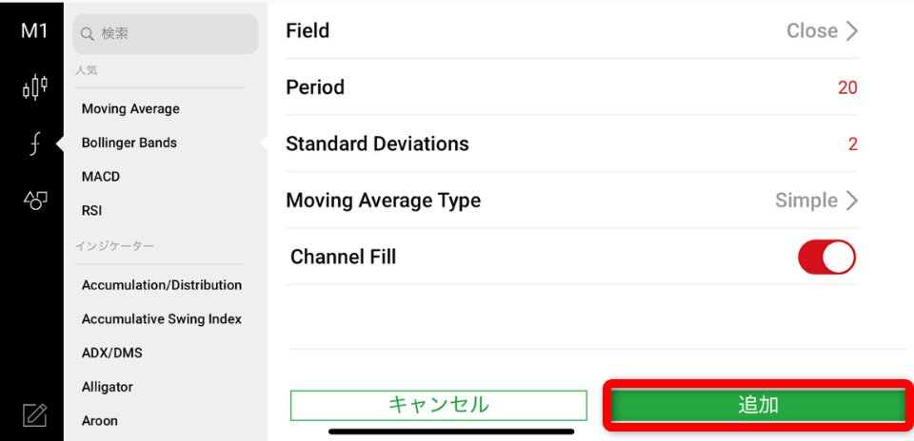The width and height of the screenshot is (914, 441).
Task: Choose MACD in the indicator list
Action: pyautogui.click(x=101, y=177)
